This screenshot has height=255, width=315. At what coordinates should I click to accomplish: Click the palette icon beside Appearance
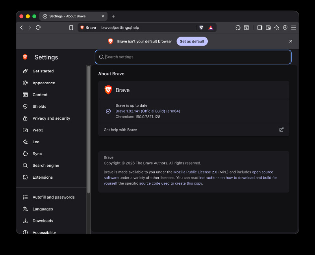pos(25,83)
